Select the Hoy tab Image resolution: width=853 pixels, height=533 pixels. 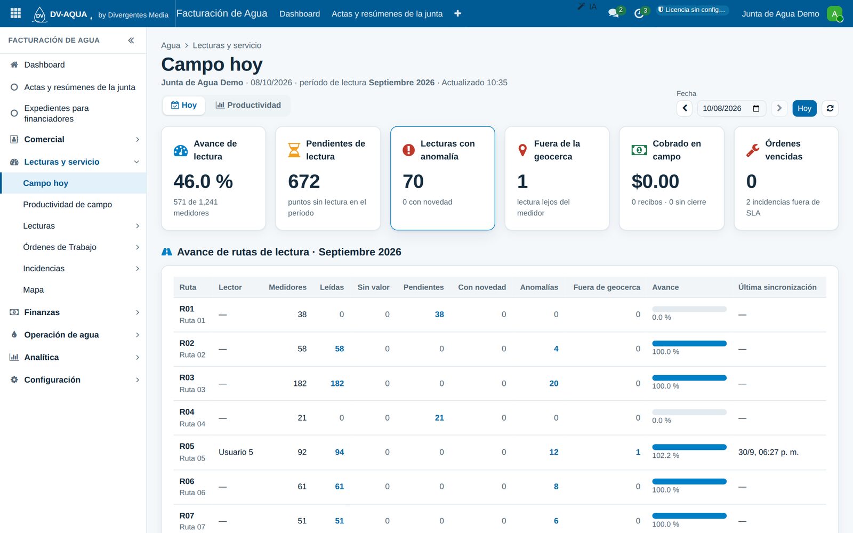[183, 105]
